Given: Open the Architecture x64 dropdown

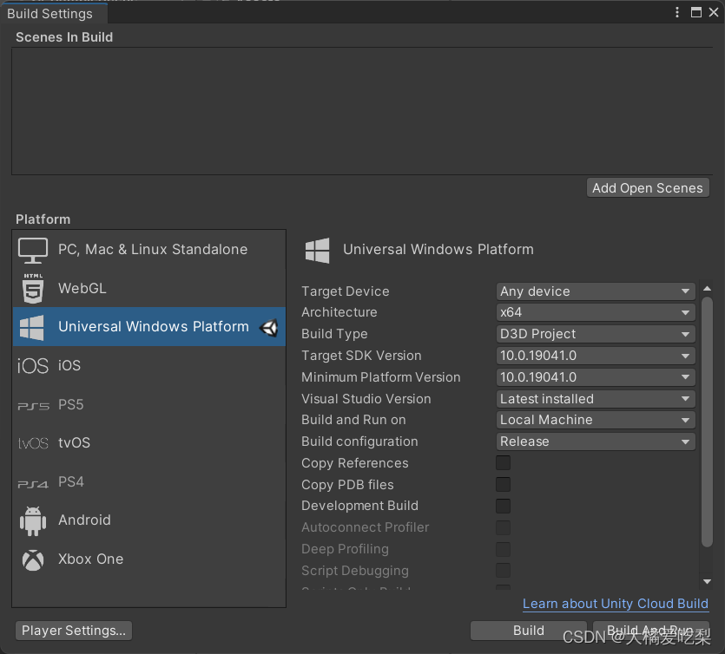Looking at the screenshot, I should pos(596,312).
